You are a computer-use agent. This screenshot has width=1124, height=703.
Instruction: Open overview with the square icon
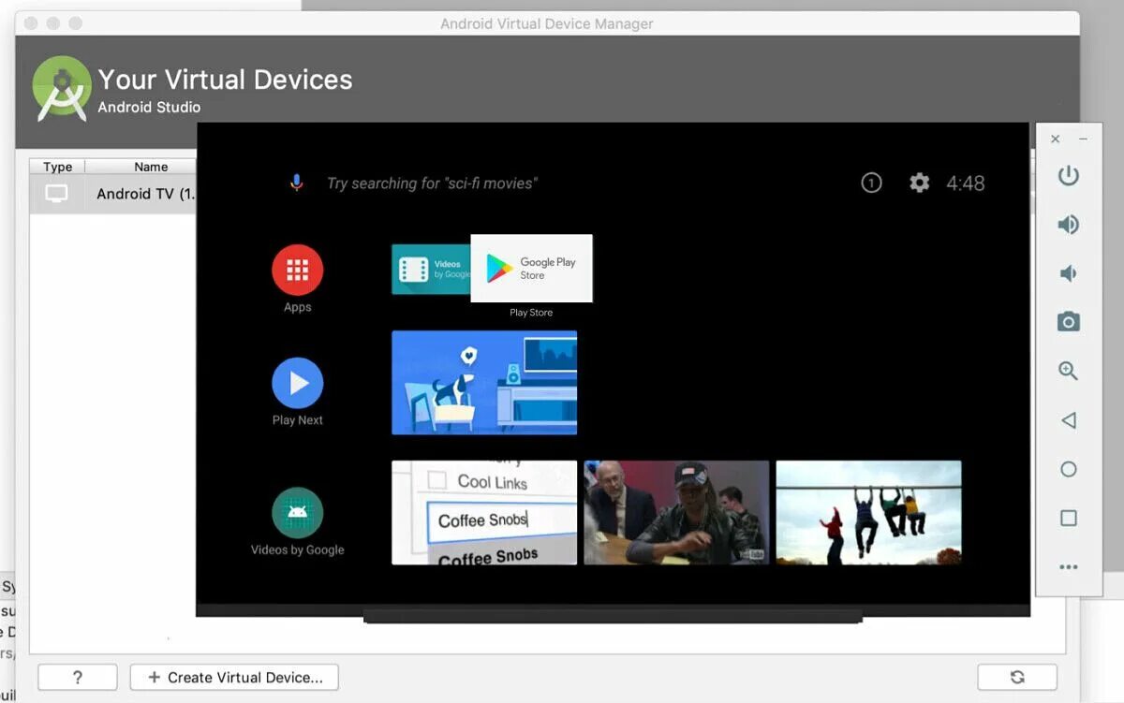pos(1069,518)
